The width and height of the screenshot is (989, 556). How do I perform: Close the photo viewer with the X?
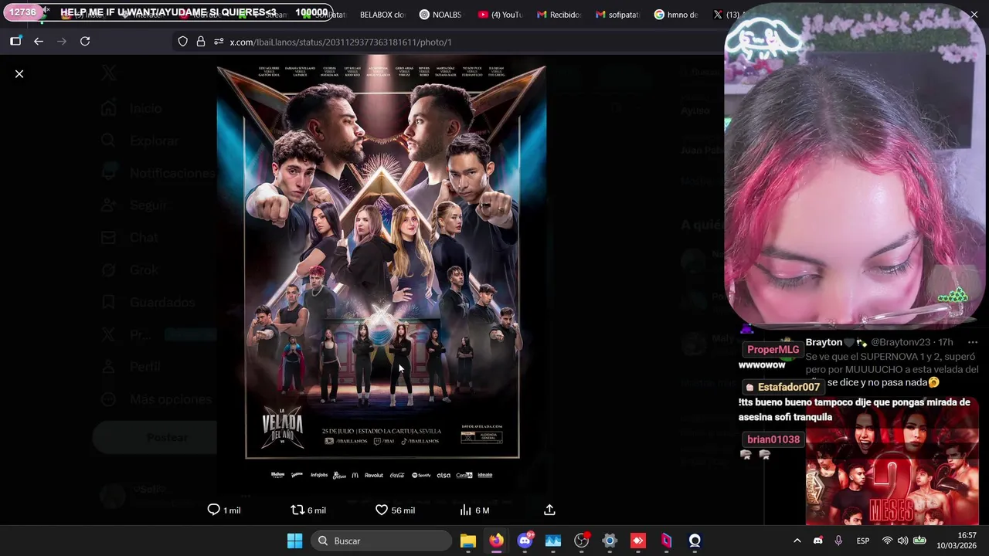19,74
